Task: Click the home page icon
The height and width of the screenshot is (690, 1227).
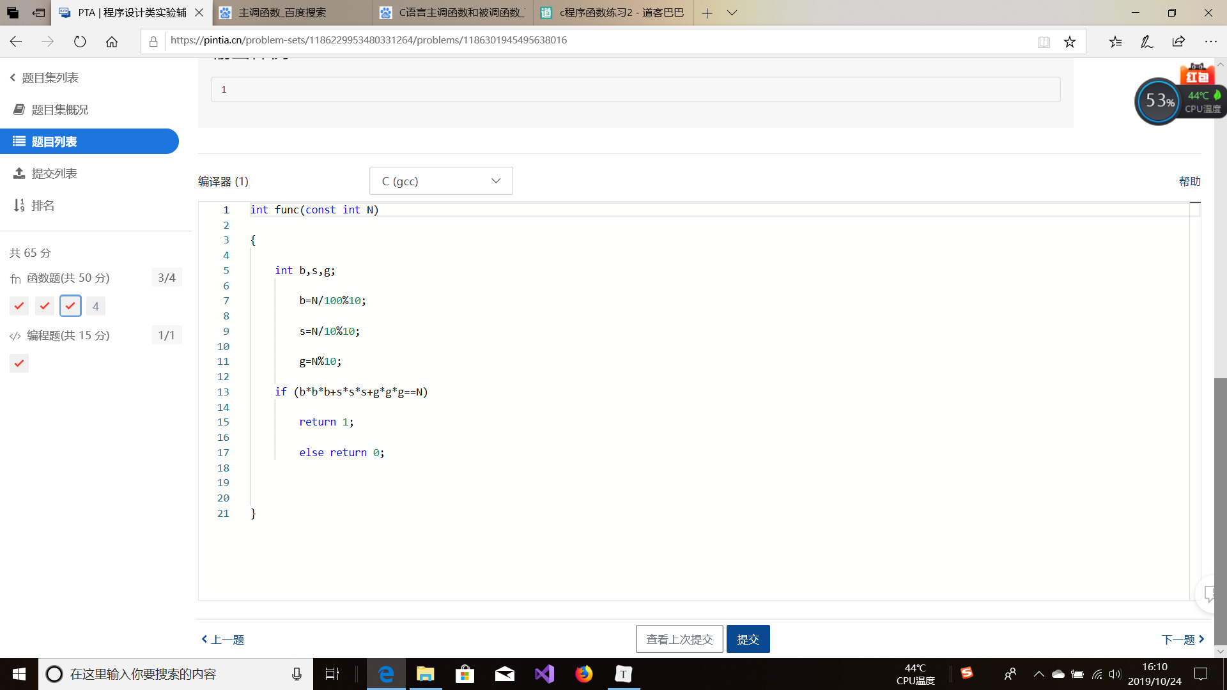Action: (112, 42)
